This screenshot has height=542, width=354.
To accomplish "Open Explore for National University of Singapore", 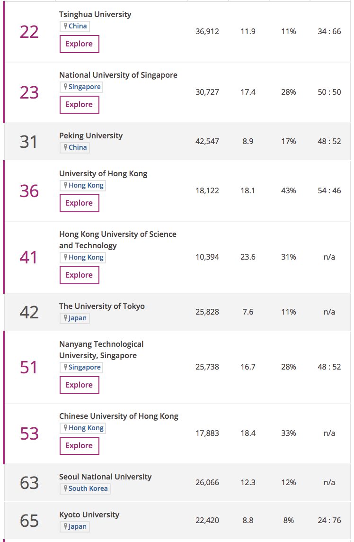I will [79, 104].
